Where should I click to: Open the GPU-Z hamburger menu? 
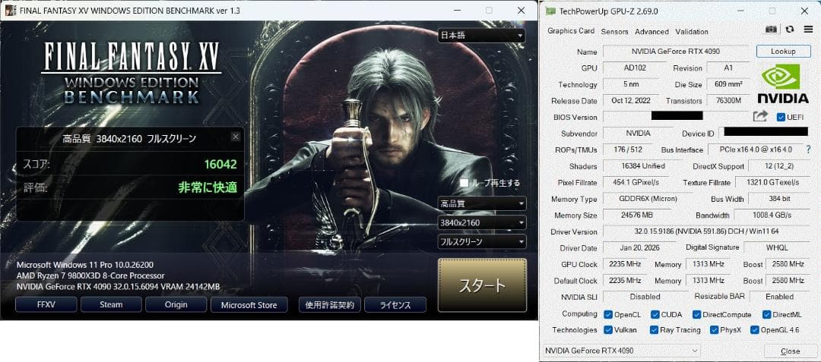coord(808,30)
